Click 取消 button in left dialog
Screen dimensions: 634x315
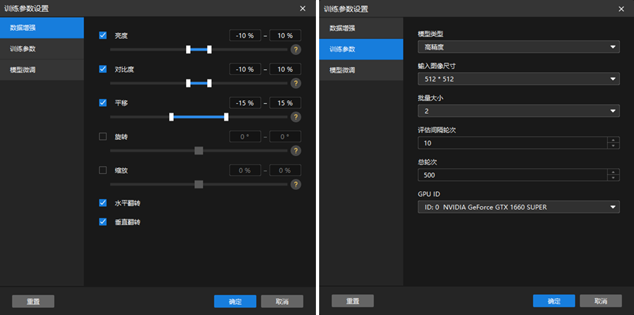click(x=282, y=301)
